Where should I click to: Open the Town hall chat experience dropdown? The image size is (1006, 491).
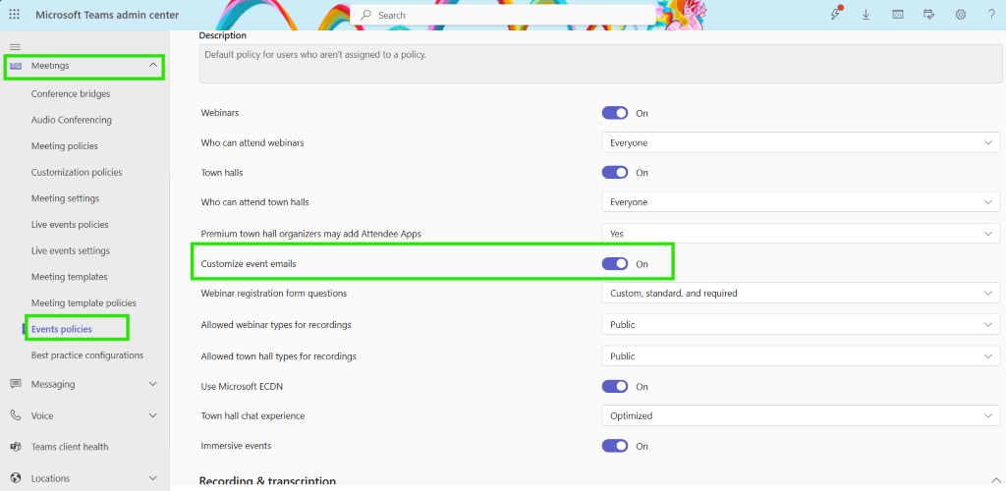[801, 415]
